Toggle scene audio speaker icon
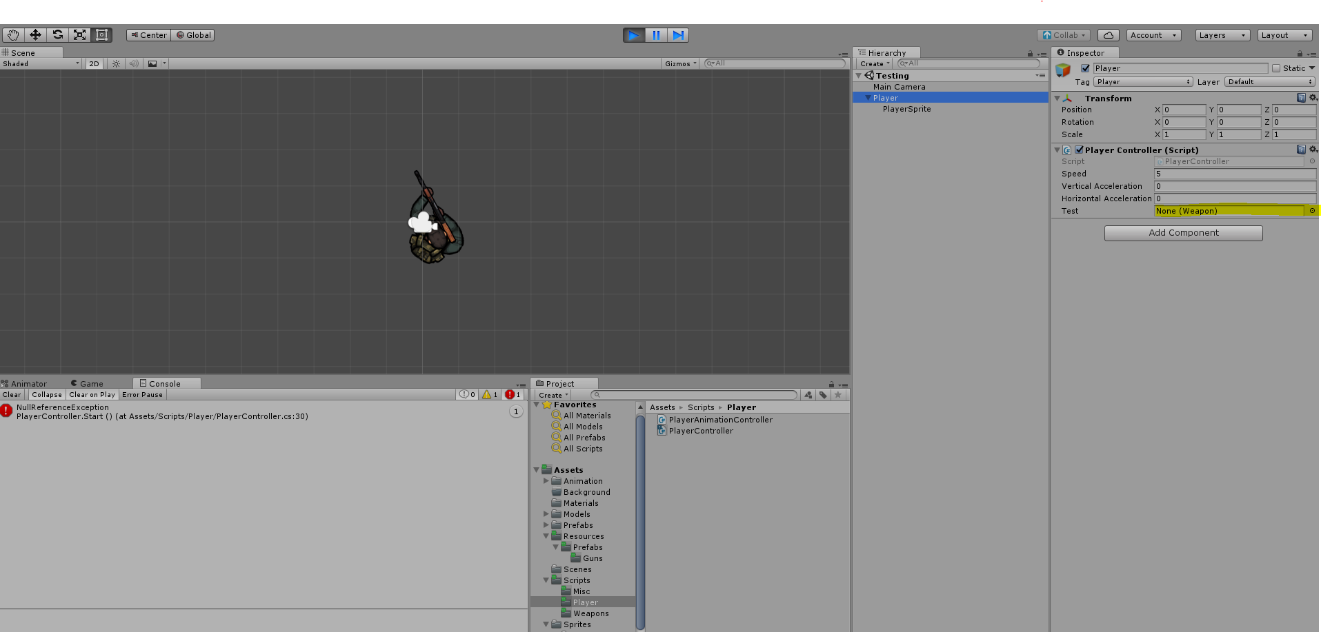This screenshot has height=632, width=1321. pos(134,63)
